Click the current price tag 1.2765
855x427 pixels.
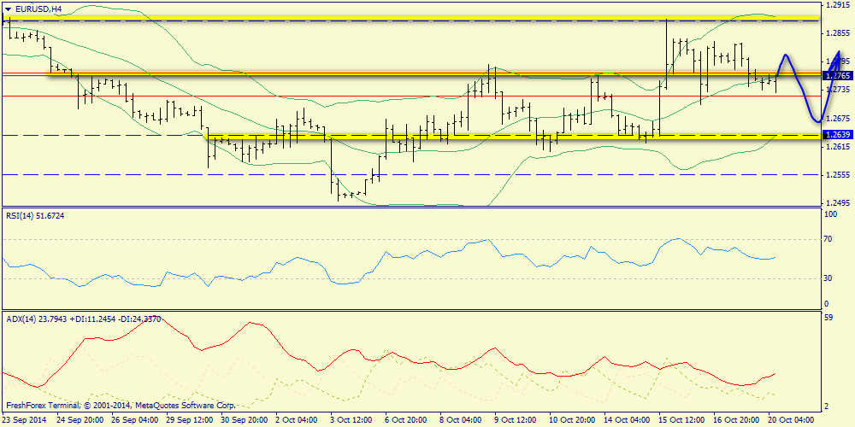click(837, 75)
